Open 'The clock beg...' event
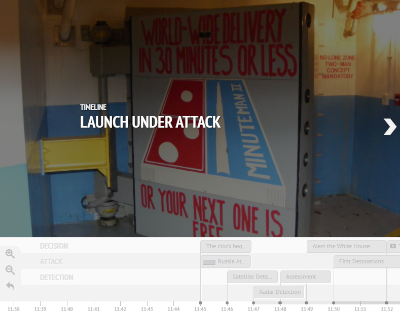400x312 pixels. 226,246
